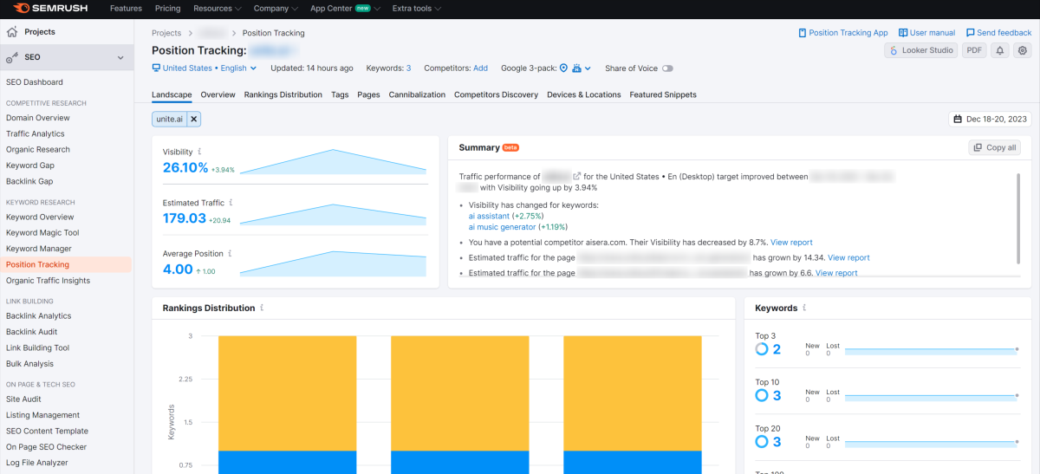Viewport: 1040px width, 474px height.
Task: Click the Looker Studio button
Action: pyautogui.click(x=921, y=50)
